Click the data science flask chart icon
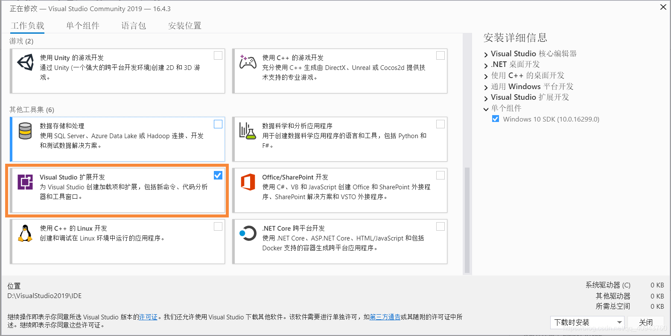This screenshot has height=336, width=671. point(248,131)
